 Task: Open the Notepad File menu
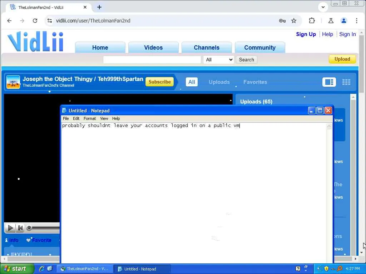point(66,118)
